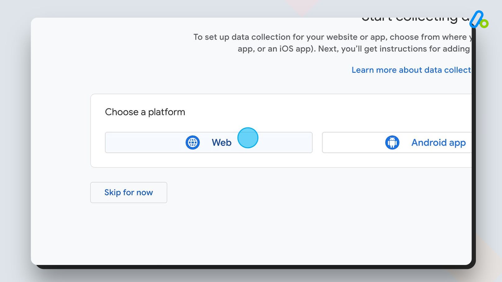Click the Android robot icon

(392, 143)
